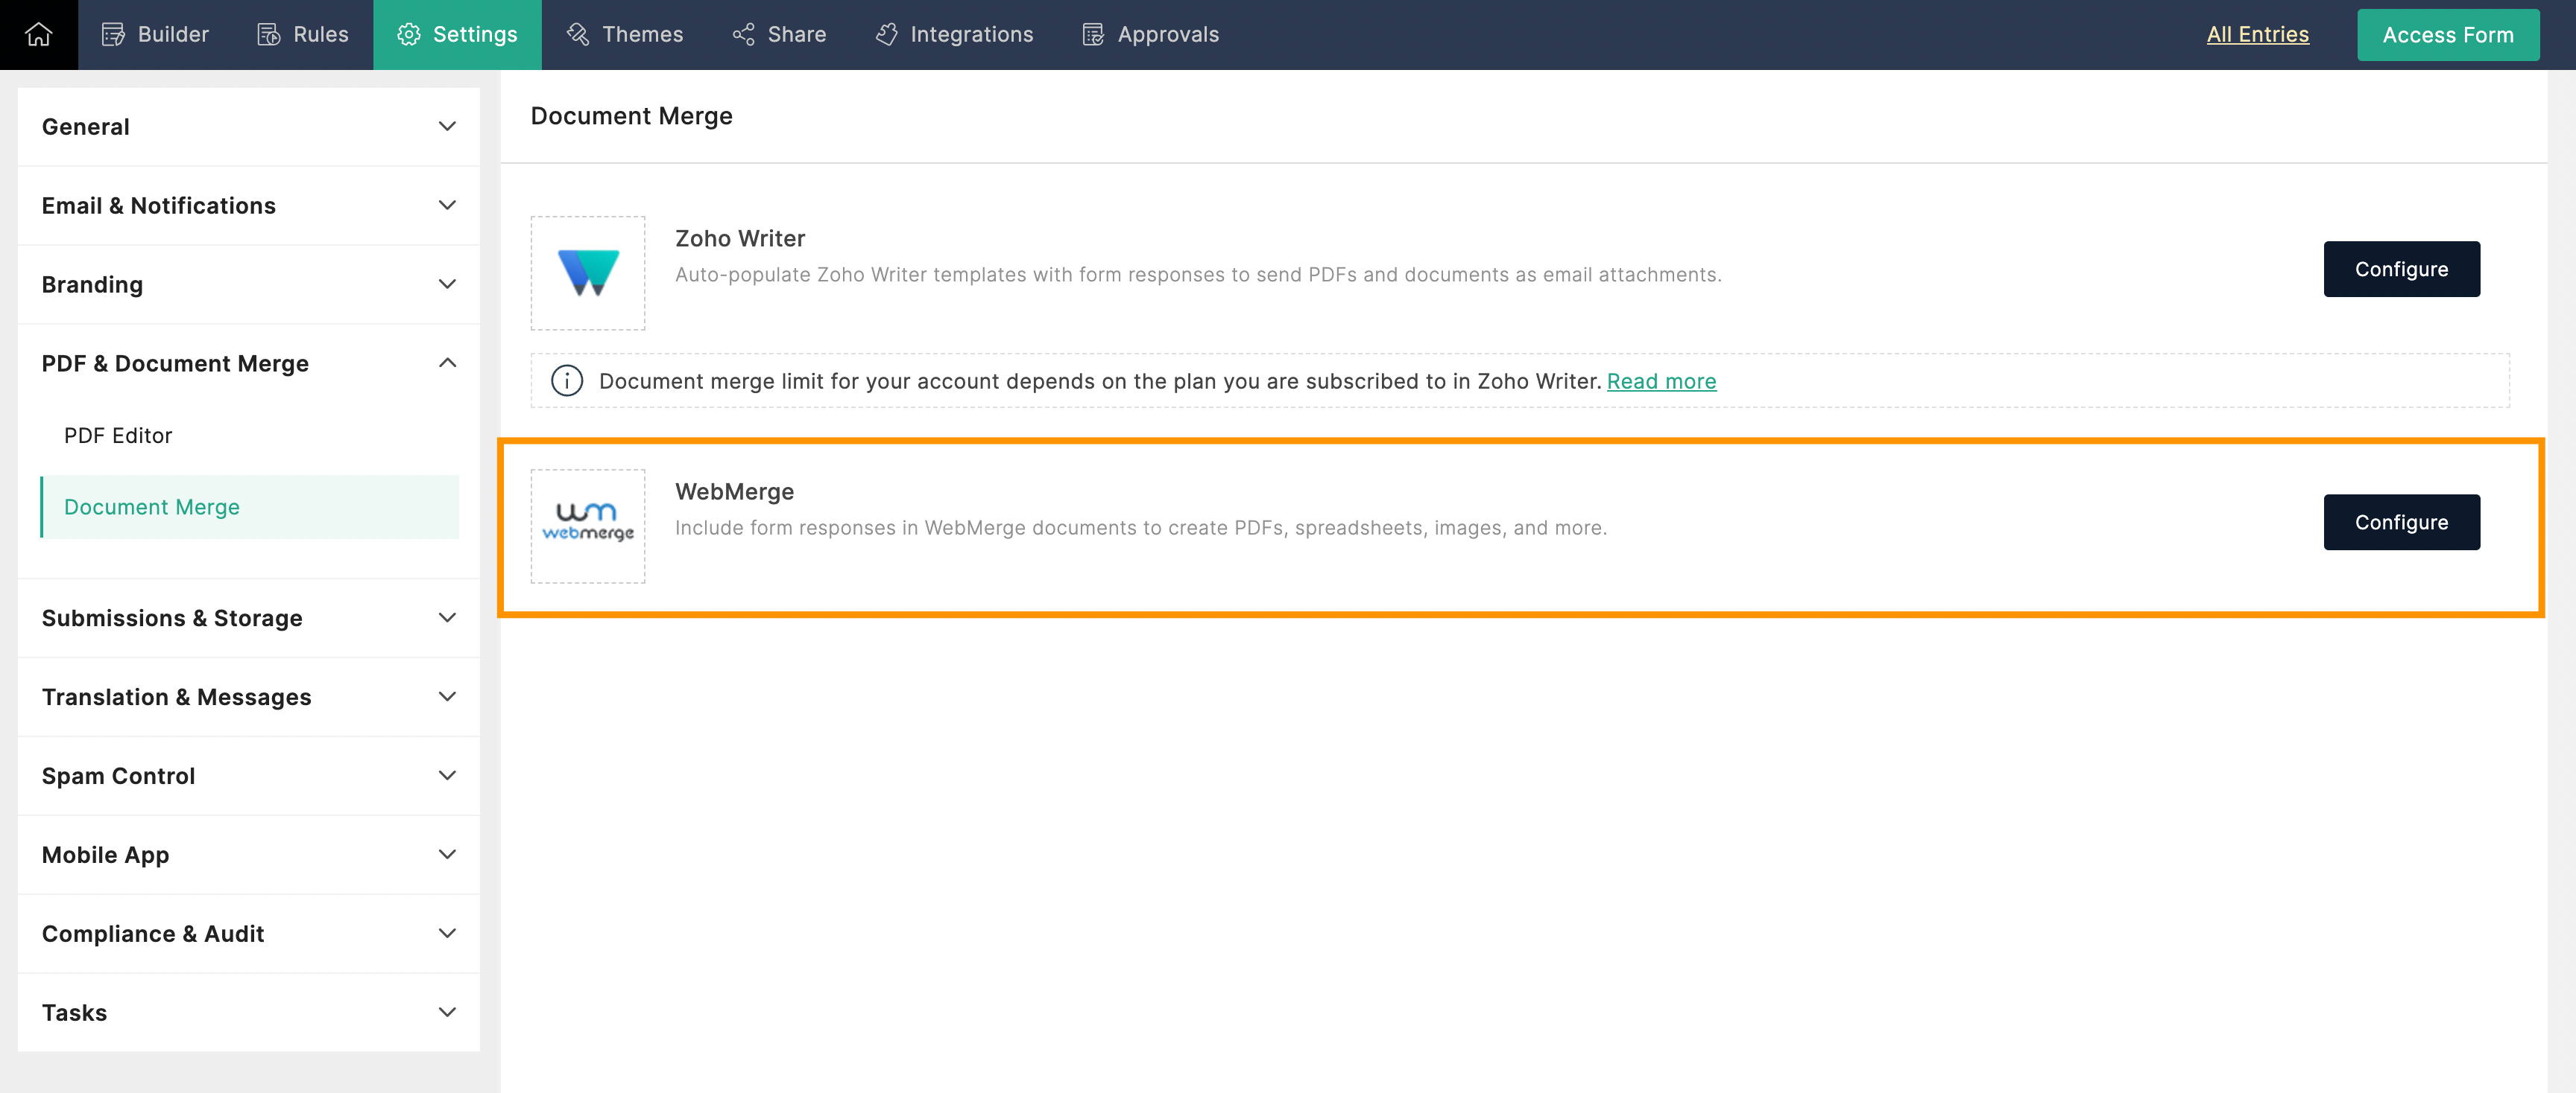This screenshot has width=2576, height=1093.
Task: Expand the Email & Notifications section
Action: [x=447, y=205]
